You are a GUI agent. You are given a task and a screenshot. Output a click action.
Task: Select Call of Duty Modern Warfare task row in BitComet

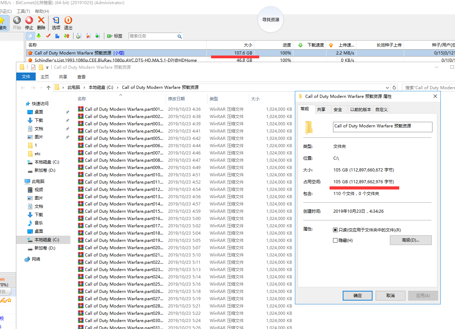point(241,53)
